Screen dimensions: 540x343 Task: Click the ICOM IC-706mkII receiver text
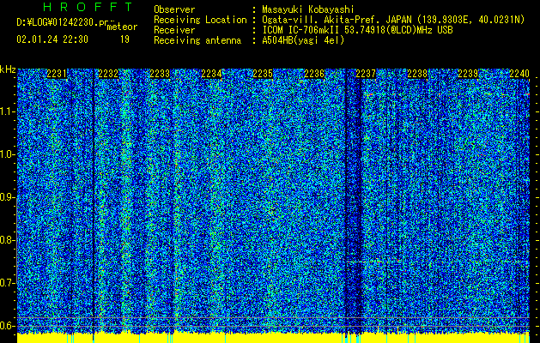click(357, 30)
